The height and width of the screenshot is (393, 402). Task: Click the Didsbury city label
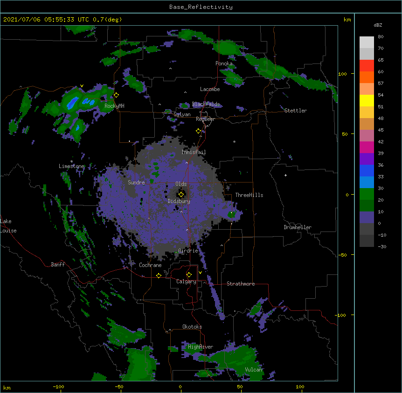coord(179,201)
